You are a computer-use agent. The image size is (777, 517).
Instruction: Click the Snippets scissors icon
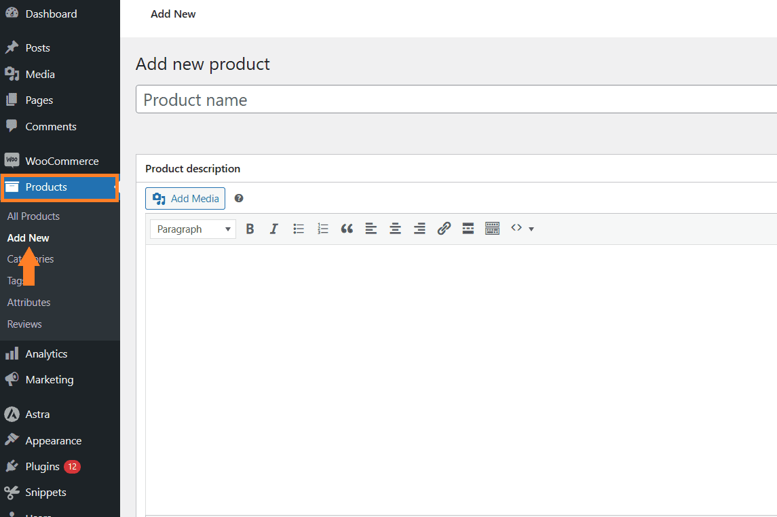point(12,493)
